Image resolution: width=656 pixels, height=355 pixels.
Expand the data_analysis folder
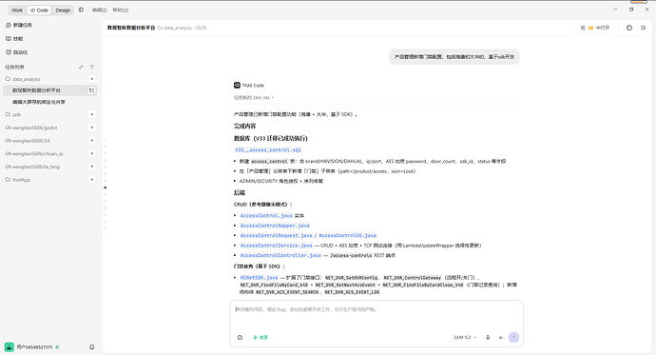pyautogui.click(x=23, y=79)
